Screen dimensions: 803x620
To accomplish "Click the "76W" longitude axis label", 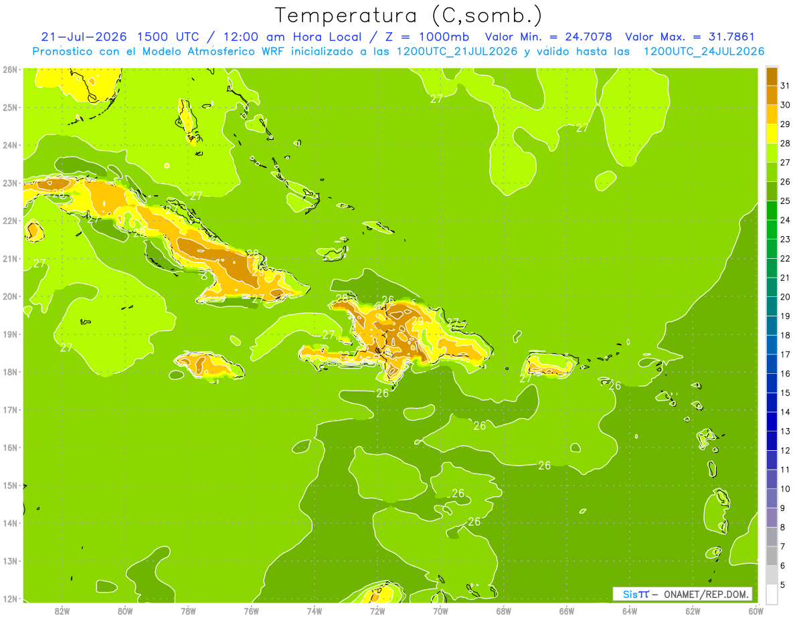I will (x=251, y=611).
